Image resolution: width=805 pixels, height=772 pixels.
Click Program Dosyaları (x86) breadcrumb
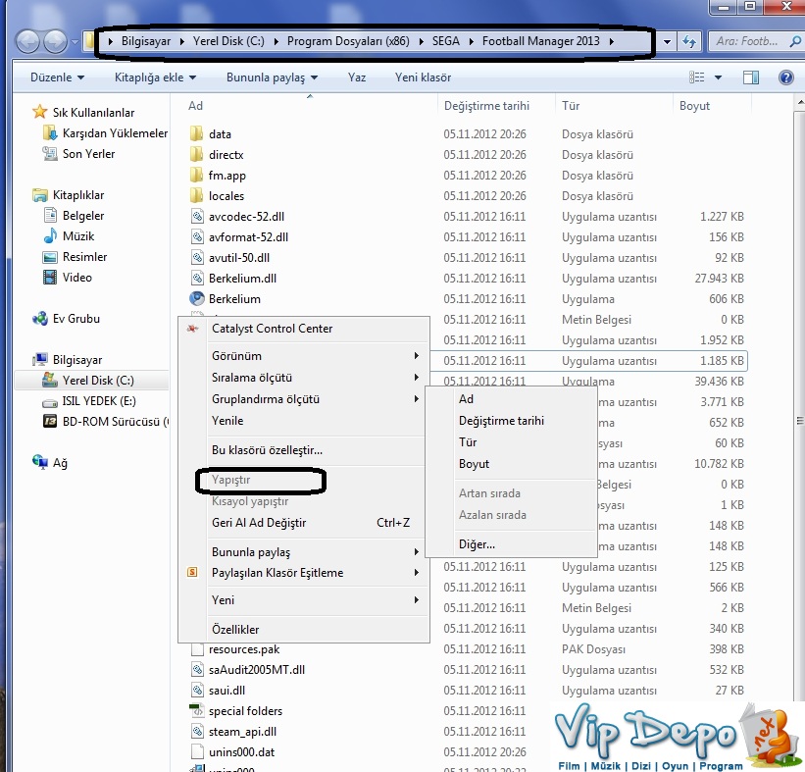[348, 41]
